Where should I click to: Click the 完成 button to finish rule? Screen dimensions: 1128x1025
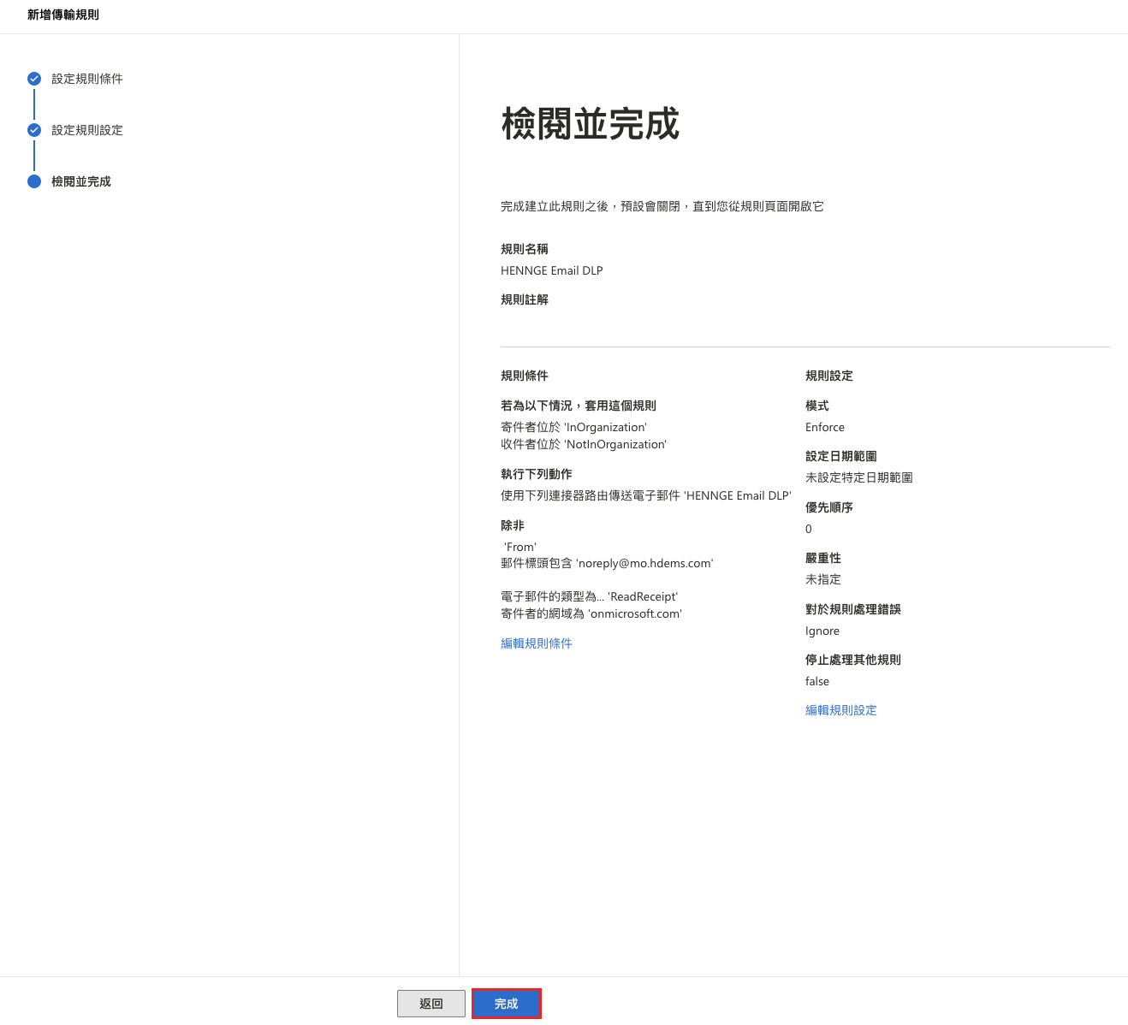tap(507, 1004)
